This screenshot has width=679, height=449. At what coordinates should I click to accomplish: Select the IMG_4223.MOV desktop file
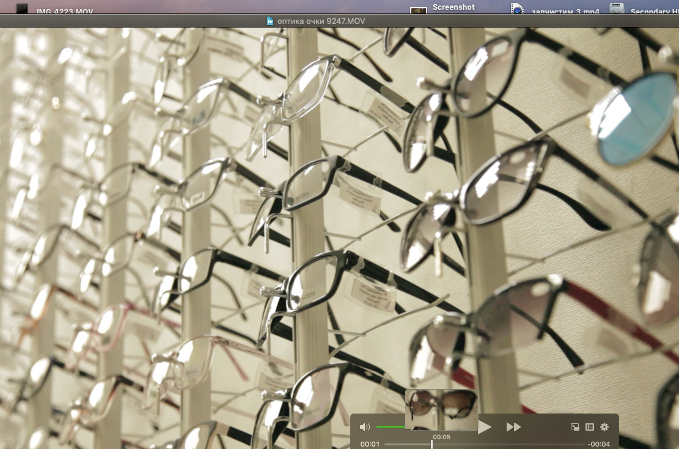(x=22, y=9)
